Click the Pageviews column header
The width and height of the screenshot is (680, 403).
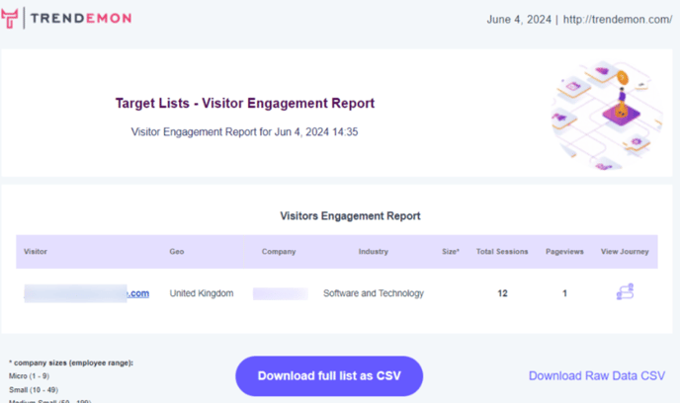(564, 251)
